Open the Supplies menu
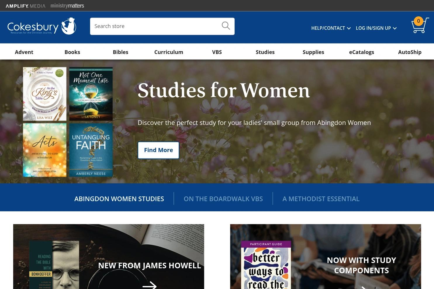The height and width of the screenshot is (289, 434). tap(313, 52)
